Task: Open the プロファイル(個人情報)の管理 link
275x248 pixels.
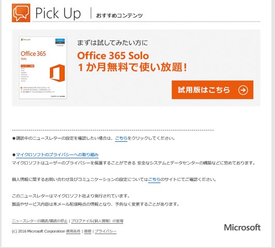Action: 97,221
